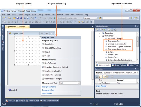The width and height of the screenshot is (141, 107).
Task: Click View Designer icon in Solution Explorer
Action: 112,30
